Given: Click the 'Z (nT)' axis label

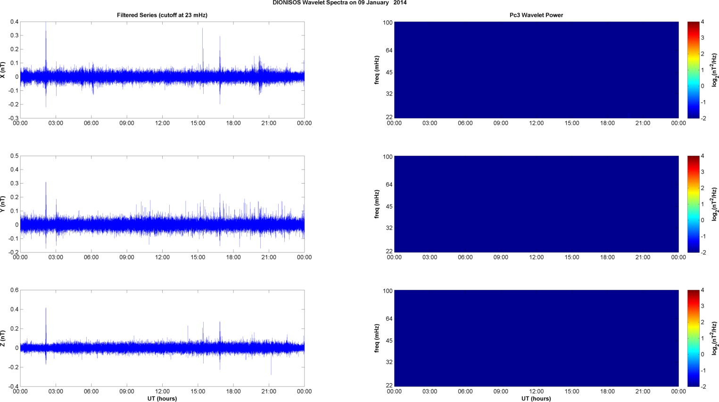Looking at the screenshot, I should [3, 338].
